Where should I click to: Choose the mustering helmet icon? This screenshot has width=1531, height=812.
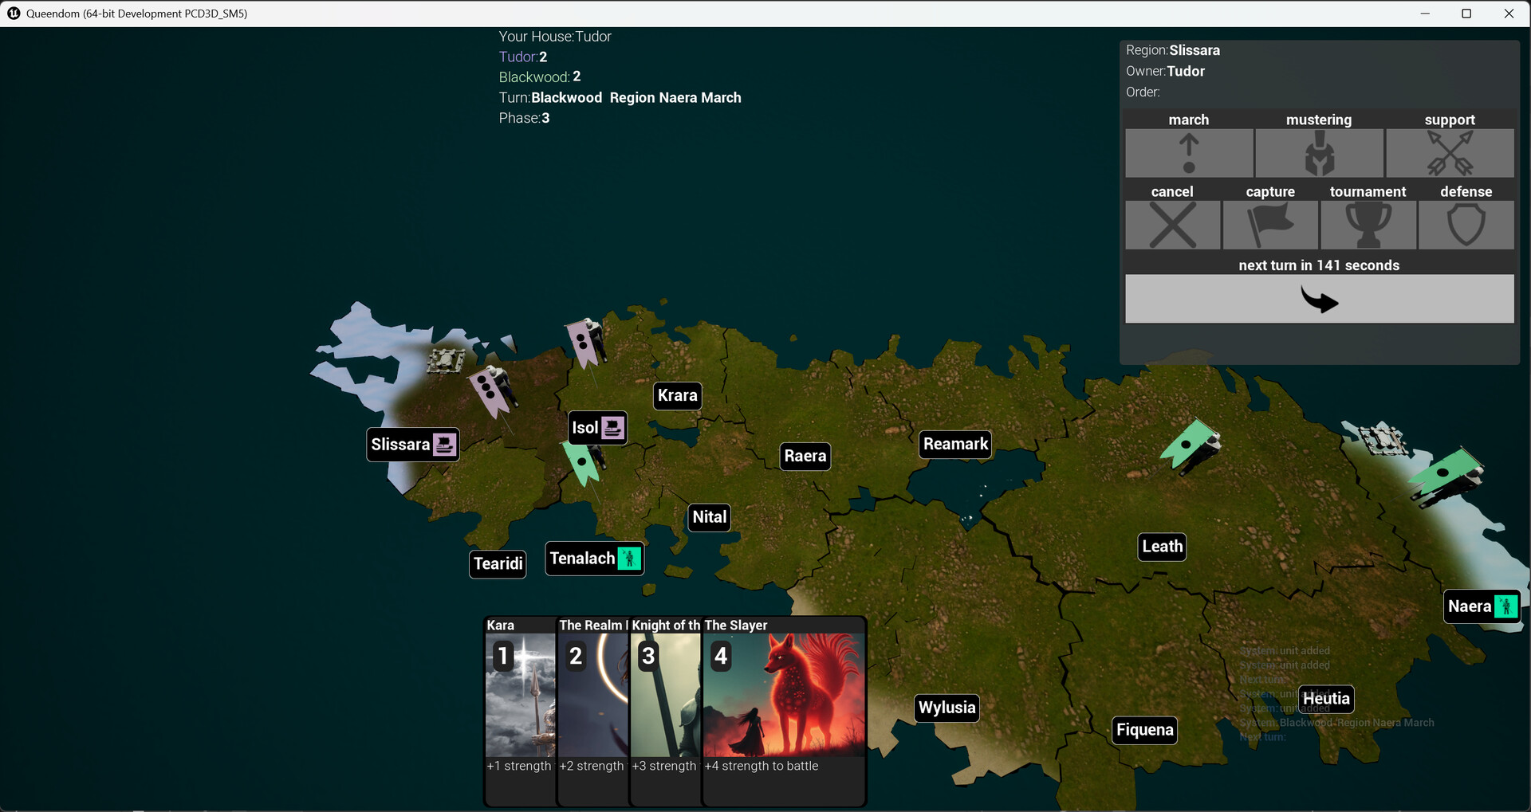(1319, 153)
